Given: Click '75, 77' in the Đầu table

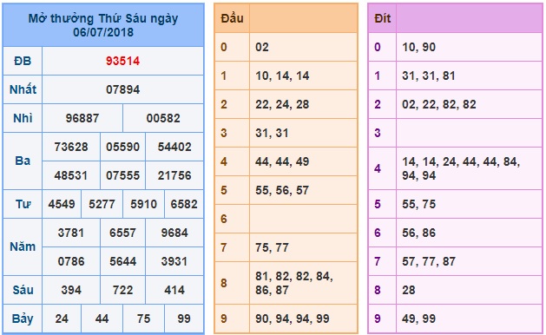Looking at the screenshot, I should coord(272,247).
